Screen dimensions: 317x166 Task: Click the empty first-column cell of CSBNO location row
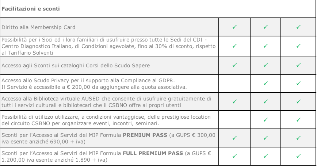tap(234, 120)
